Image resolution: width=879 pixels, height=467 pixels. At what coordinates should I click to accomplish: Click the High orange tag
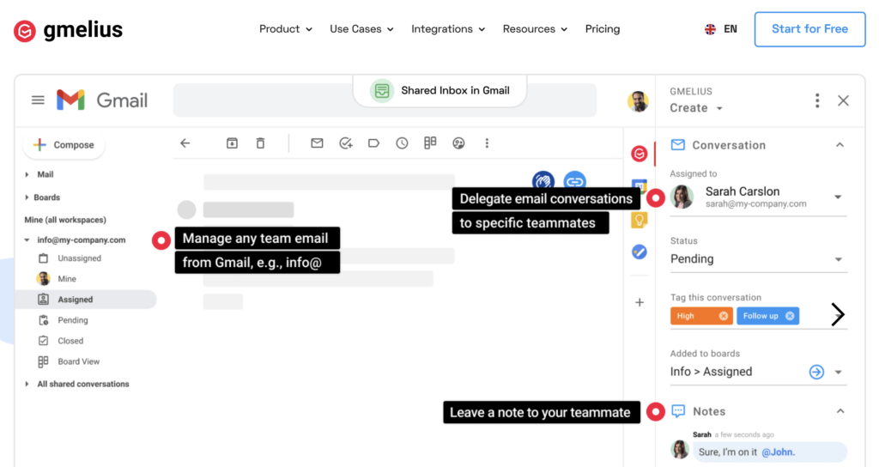point(701,316)
